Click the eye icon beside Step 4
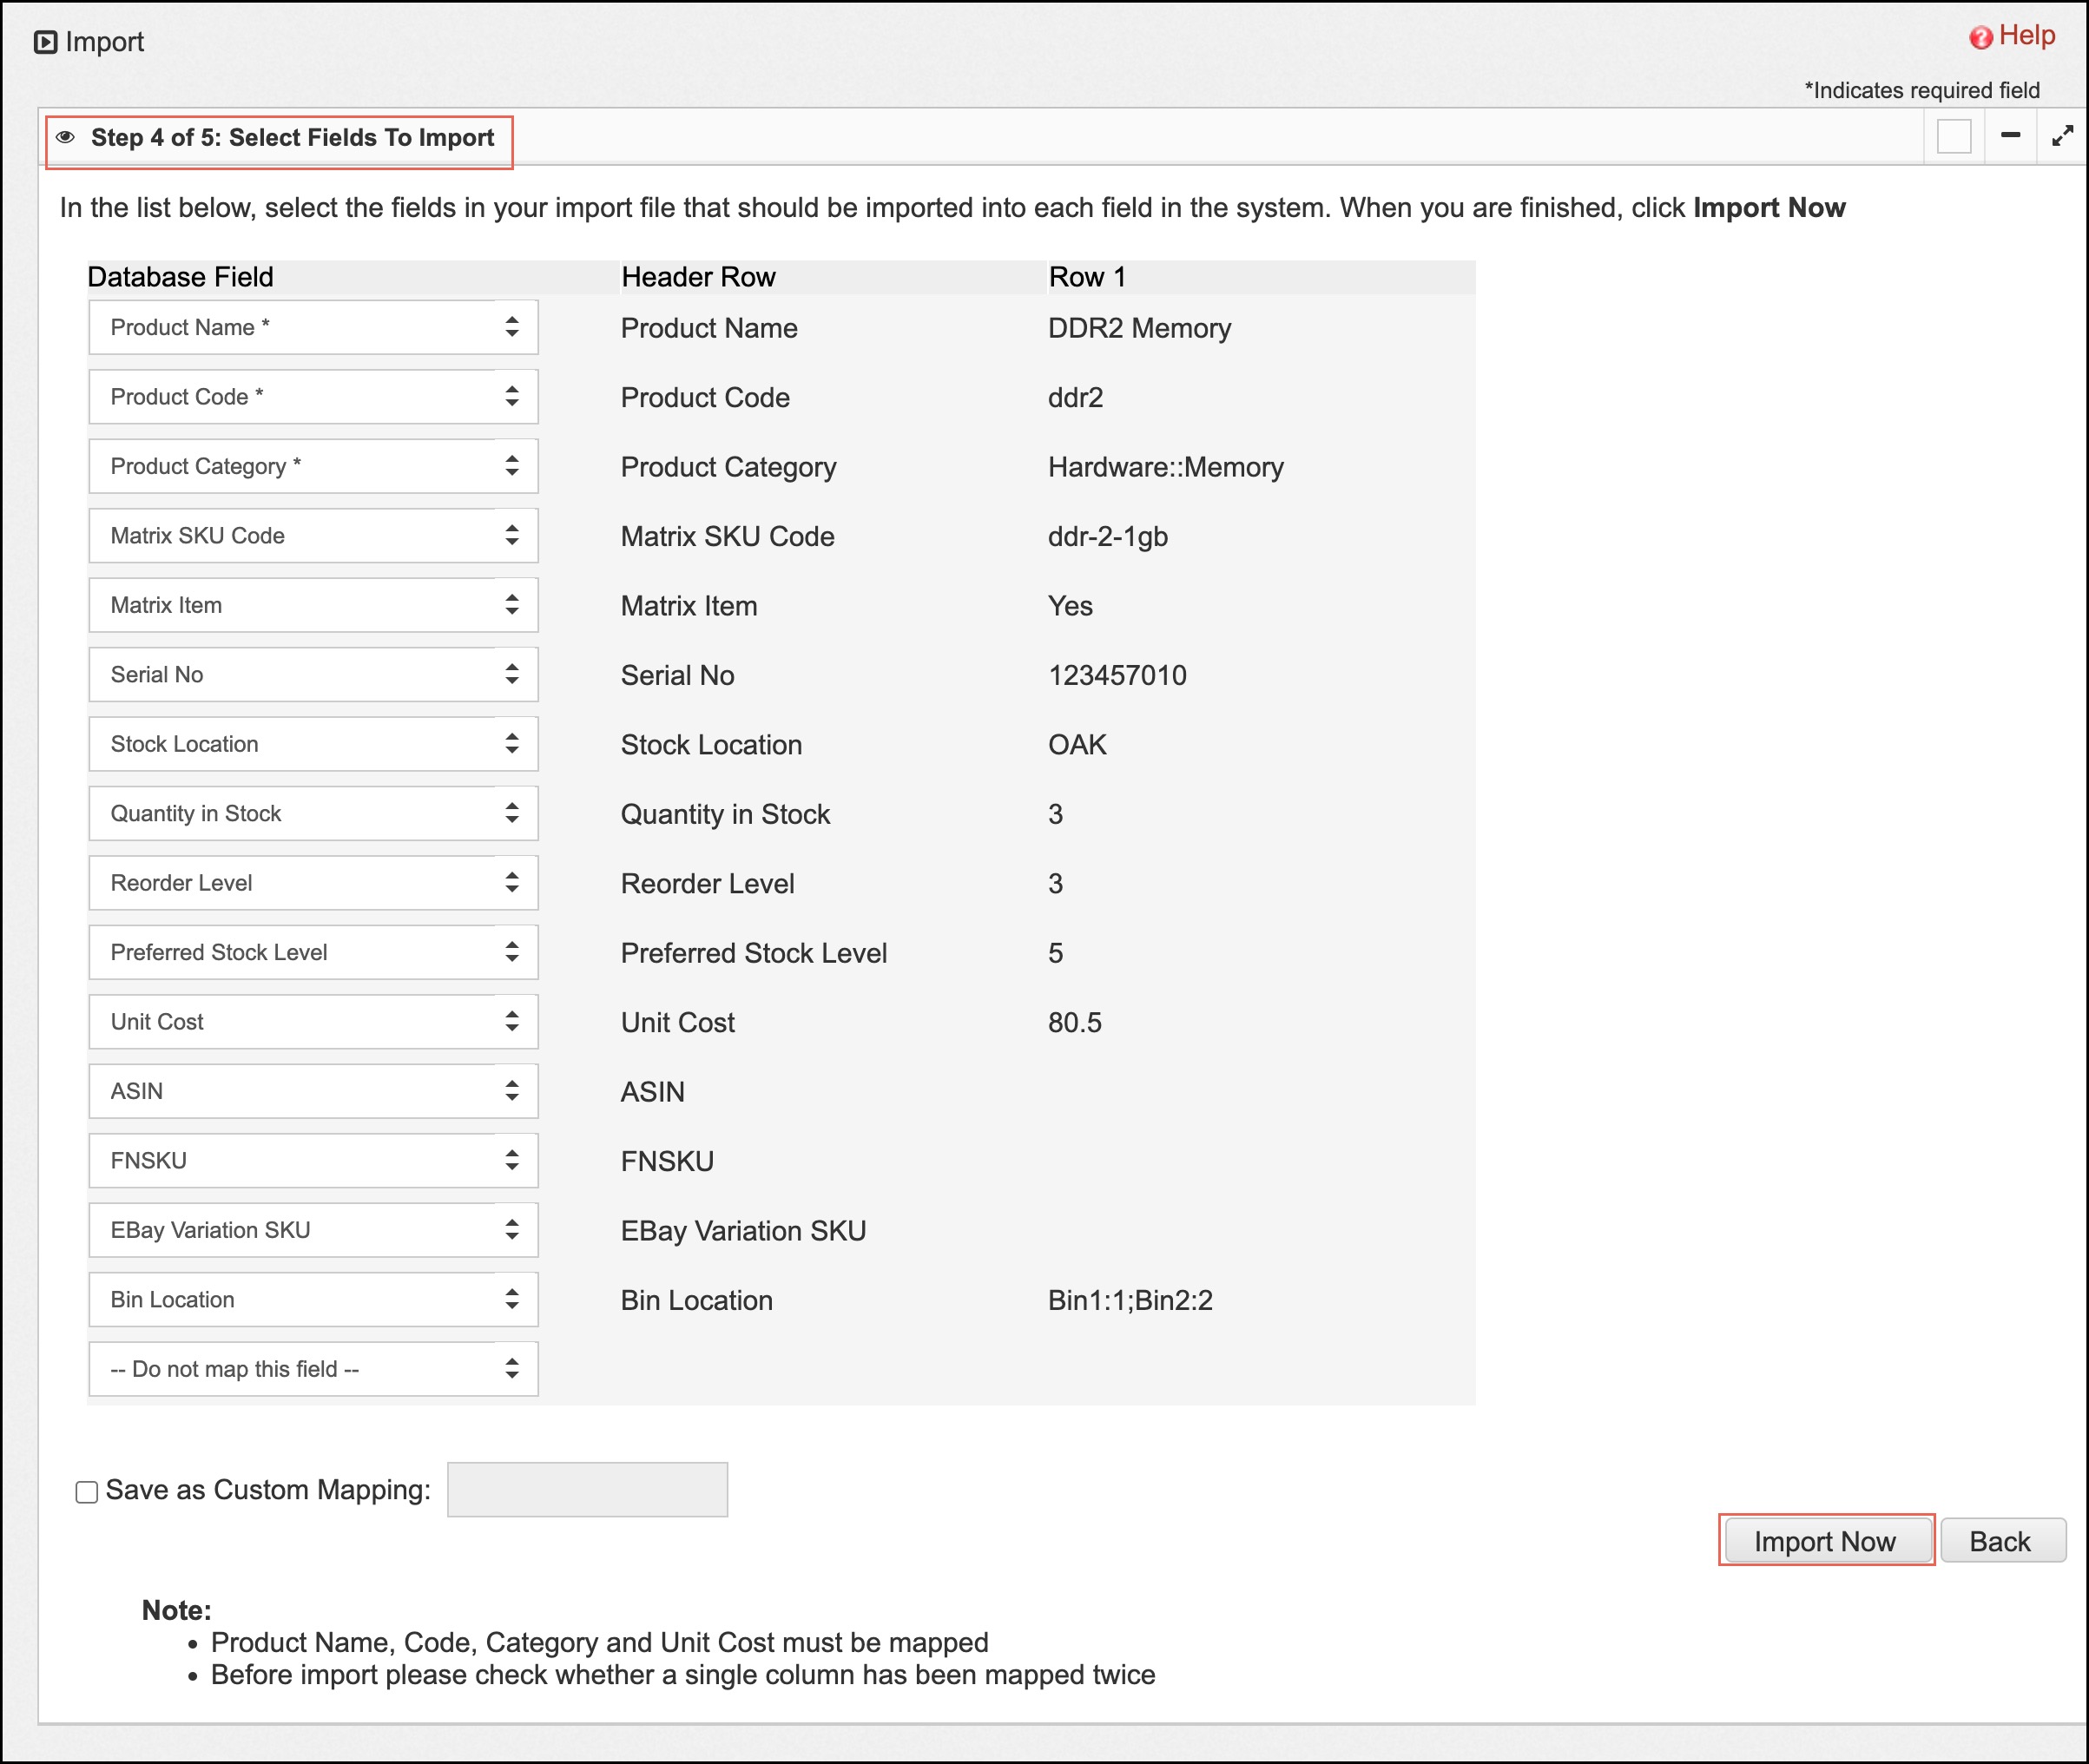 pos(66,137)
